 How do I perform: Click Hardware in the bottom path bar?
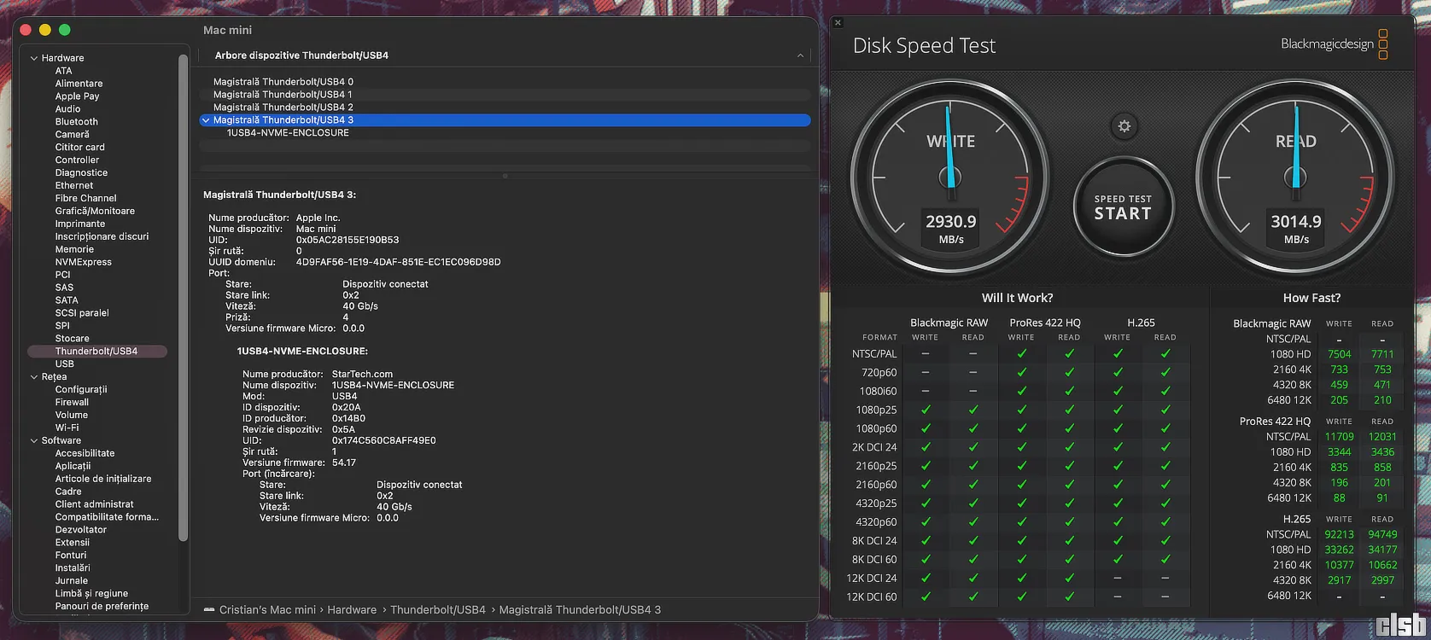[x=352, y=610]
